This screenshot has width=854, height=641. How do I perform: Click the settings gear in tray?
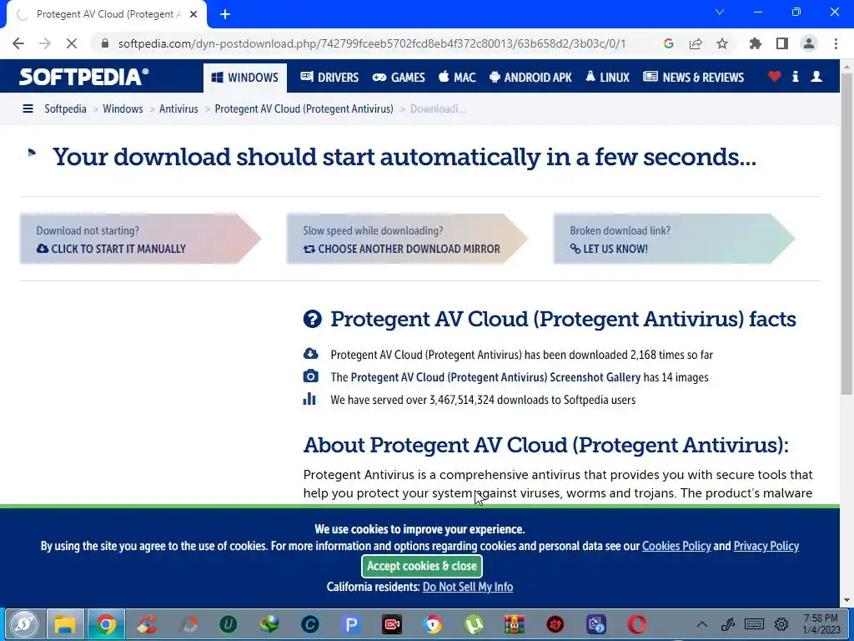pos(781,624)
